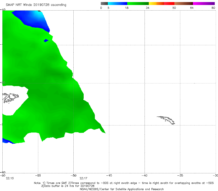The width and height of the screenshot is (218, 191).
Task: Click the Falkland Islands outline
Action: click(10, 98)
